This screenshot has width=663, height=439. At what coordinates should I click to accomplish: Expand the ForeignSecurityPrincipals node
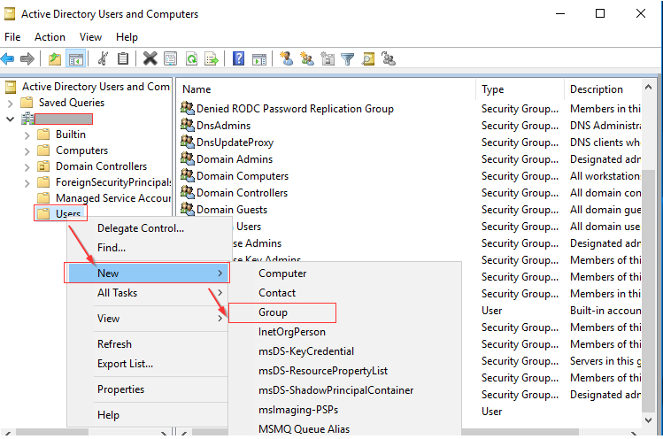pos(27,183)
